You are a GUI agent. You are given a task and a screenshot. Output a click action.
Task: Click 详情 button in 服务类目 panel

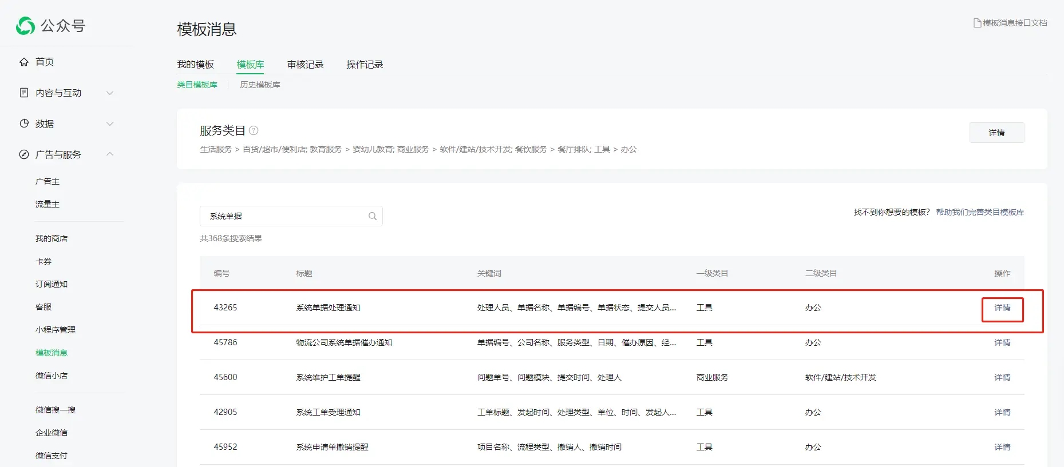[x=996, y=133]
